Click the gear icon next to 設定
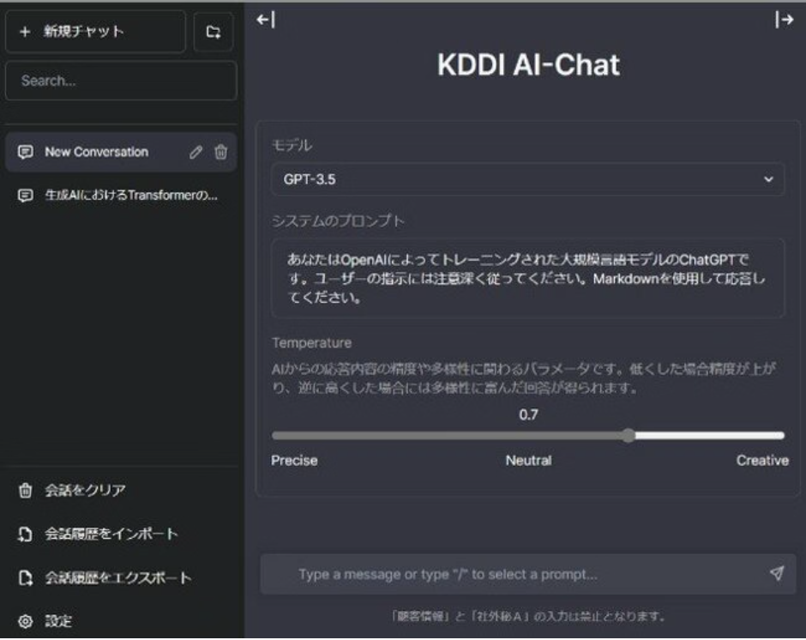806x640 pixels. tap(26, 621)
